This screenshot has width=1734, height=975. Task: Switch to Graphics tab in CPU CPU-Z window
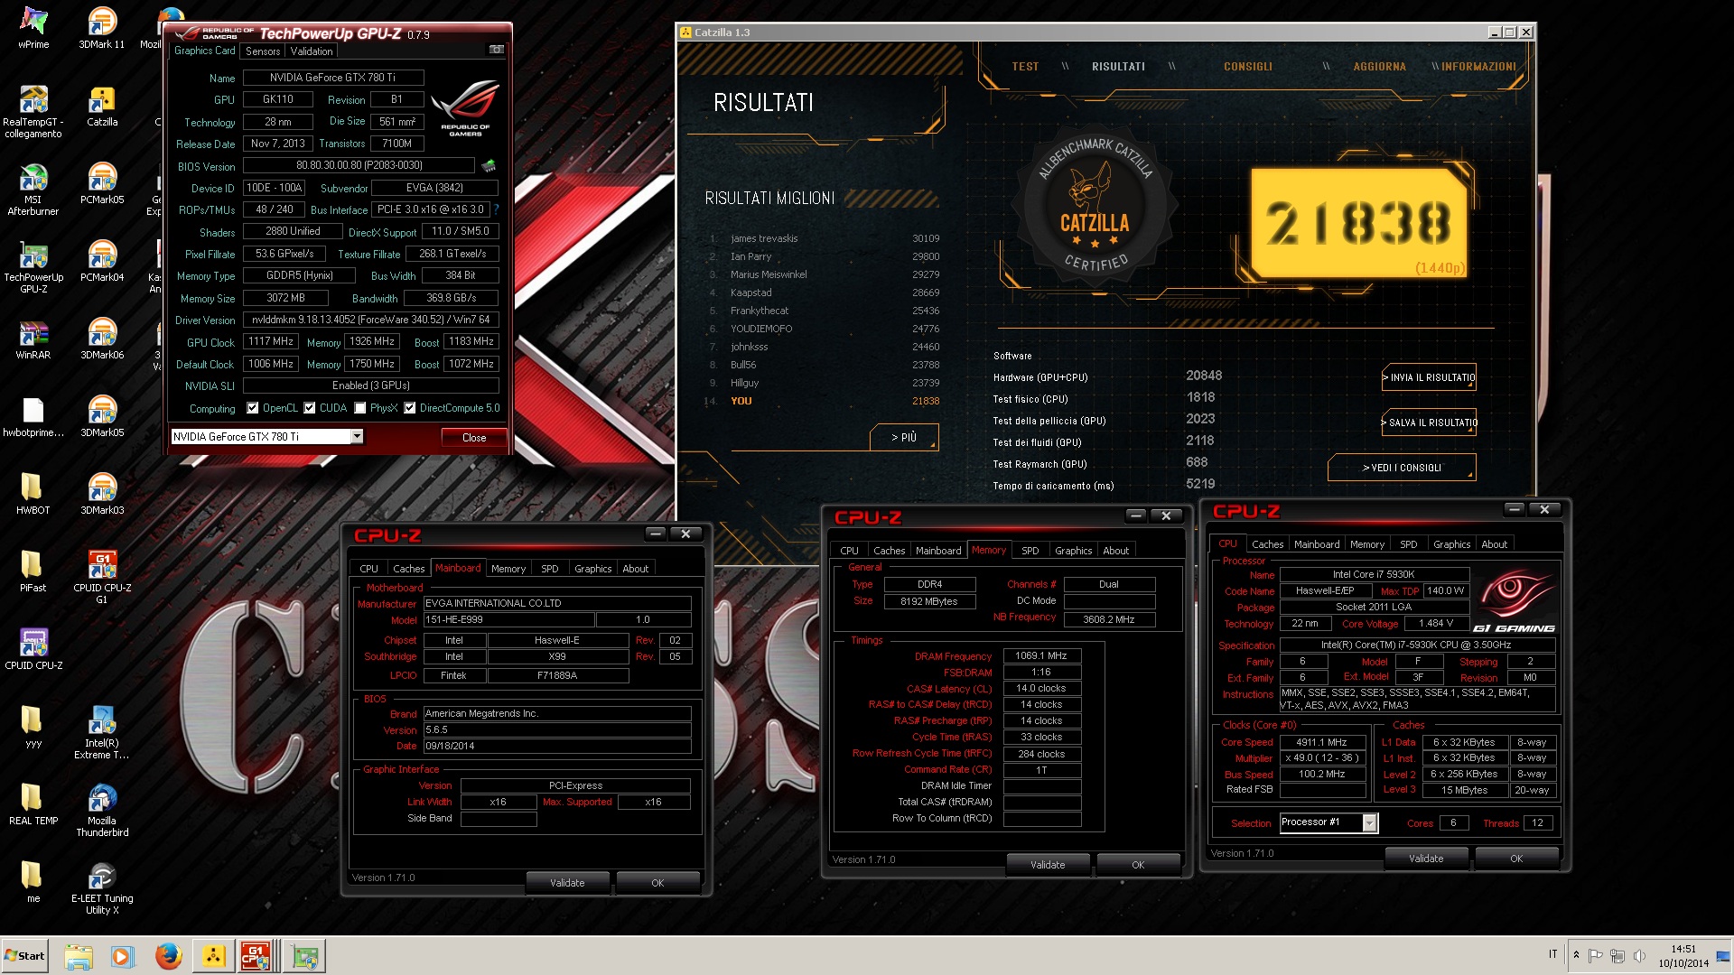(1451, 544)
